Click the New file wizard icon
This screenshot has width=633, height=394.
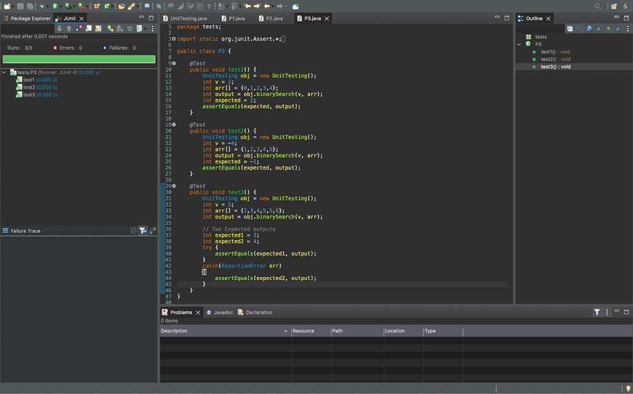click(7, 6)
